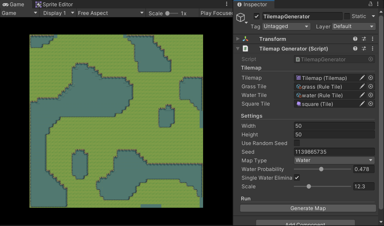Open the Static options dropdown arrow
This screenshot has width=384, height=226.
[x=373, y=16]
